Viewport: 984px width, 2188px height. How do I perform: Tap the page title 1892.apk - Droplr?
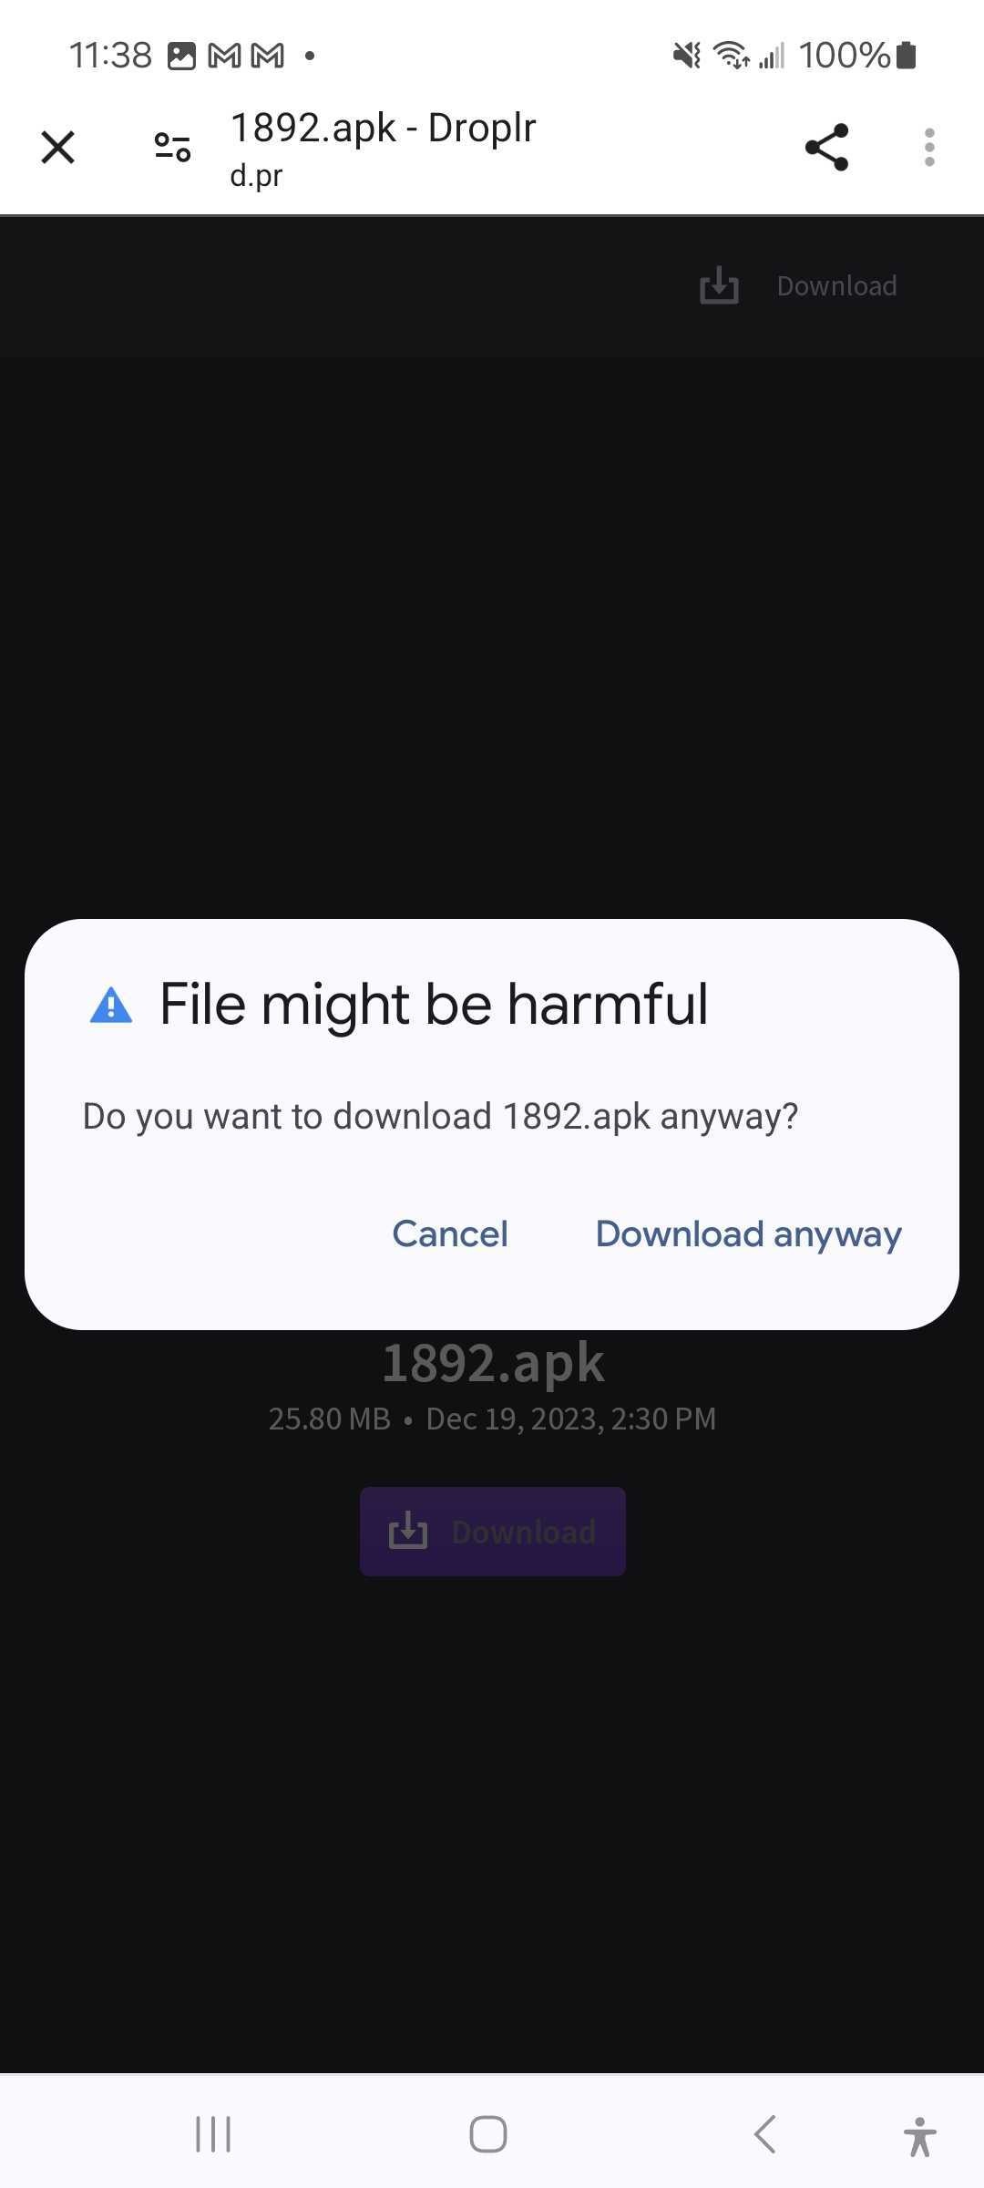click(384, 128)
